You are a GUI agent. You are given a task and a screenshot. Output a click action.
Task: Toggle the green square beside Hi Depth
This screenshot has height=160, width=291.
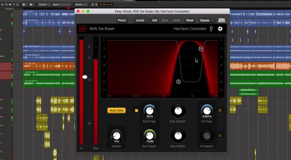point(220,136)
